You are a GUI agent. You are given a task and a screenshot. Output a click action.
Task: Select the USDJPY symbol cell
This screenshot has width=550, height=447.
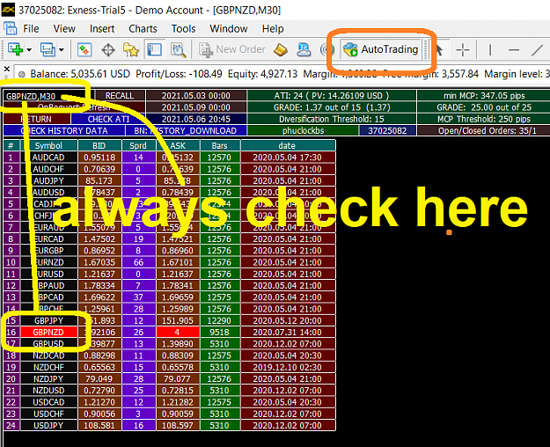48,425
